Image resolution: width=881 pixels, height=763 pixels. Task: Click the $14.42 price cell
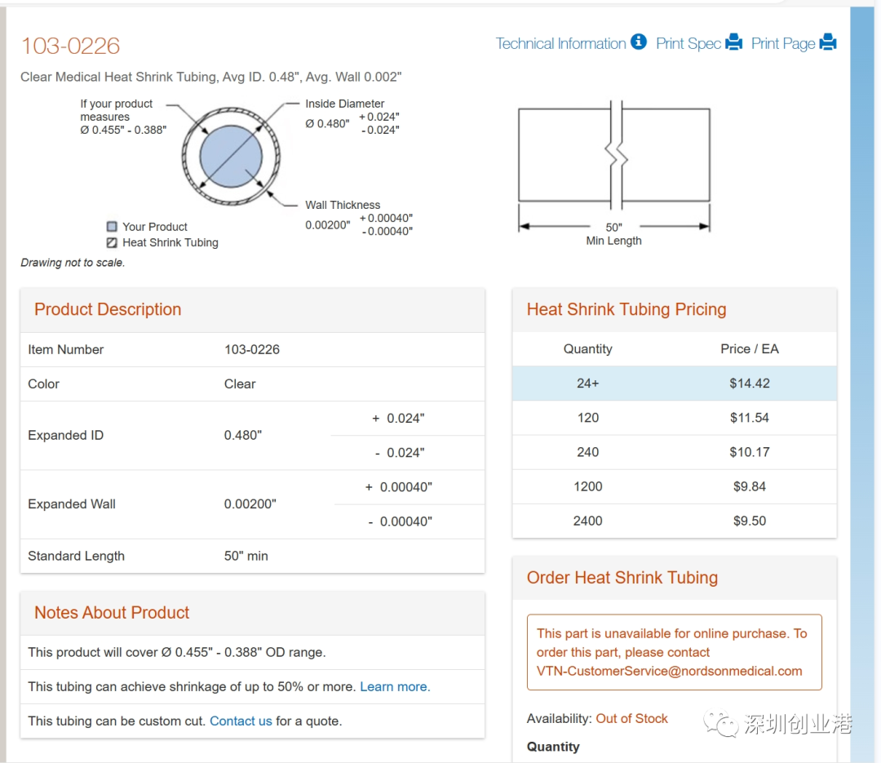[x=750, y=384]
